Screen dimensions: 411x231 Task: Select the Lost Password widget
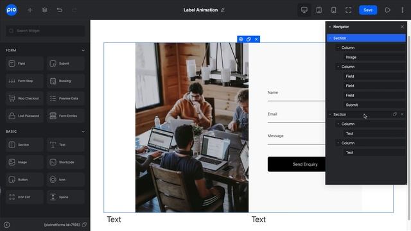(24, 116)
